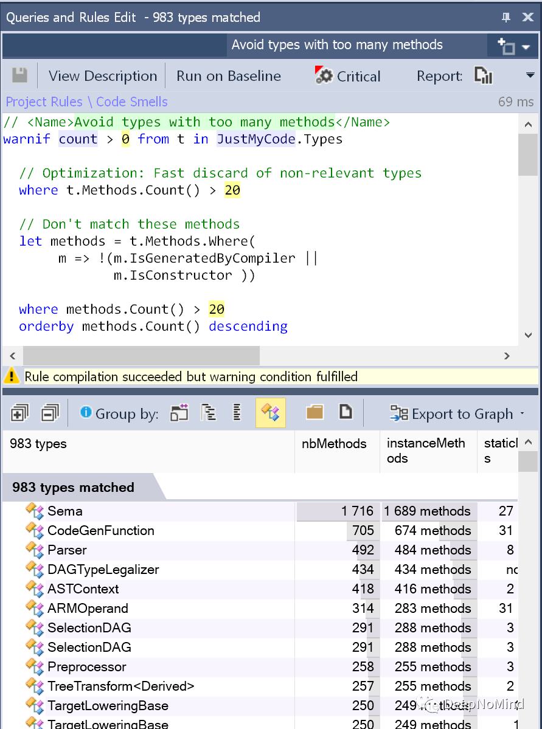Toggle flat list grouping icon
The width and height of the screenshot is (542, 729).
pyautogui.click(x=237, y=412)
